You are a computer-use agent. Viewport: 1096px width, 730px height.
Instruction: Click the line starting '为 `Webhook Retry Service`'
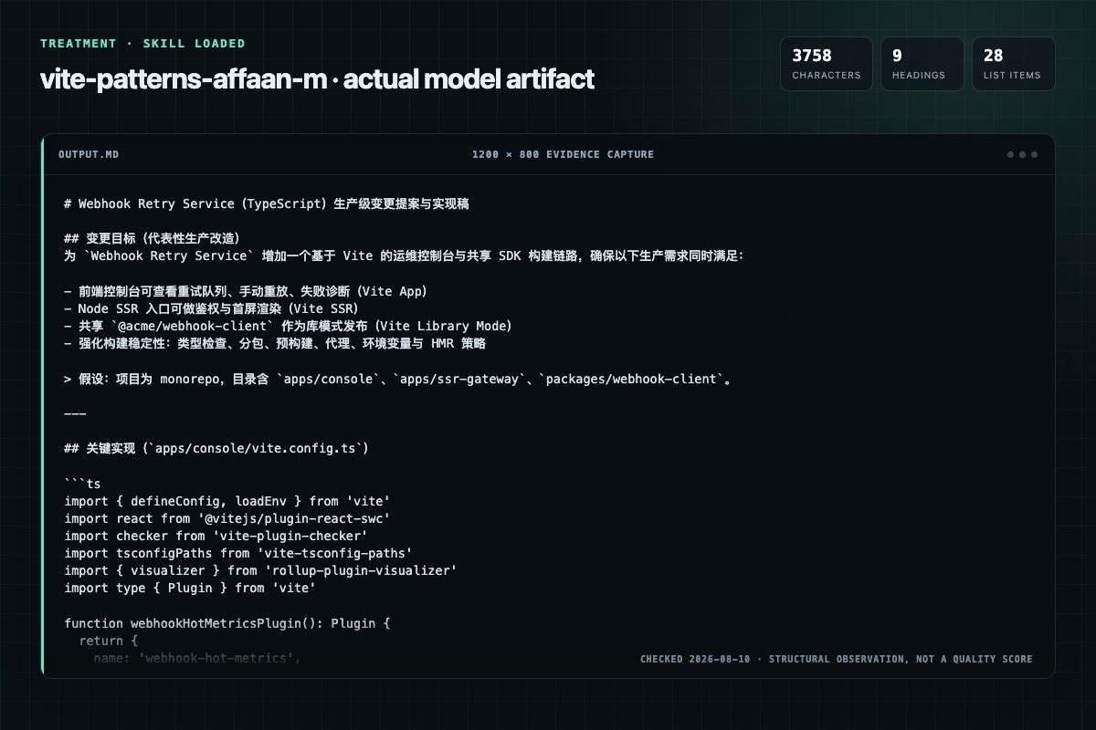coord(405,256)
